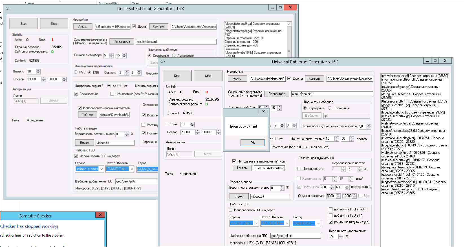Toggle 'Дропы' checkbox in back window
The height and width of the screenshot is (247, 465).
click(x=134, y=26)
